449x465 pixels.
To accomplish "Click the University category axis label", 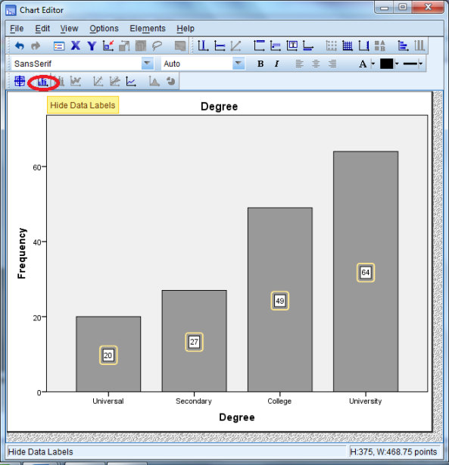I will tap(366, 401).
